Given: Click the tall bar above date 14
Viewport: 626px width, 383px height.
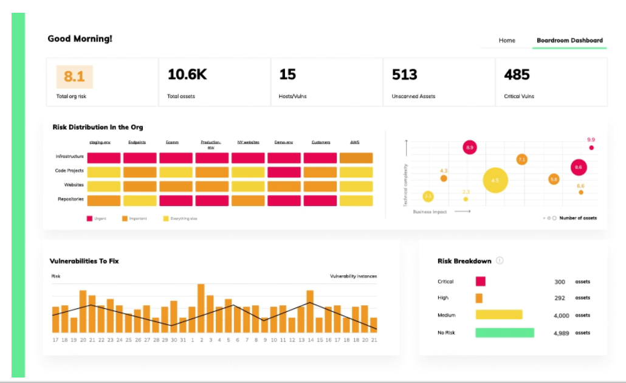Looking at the screenshot, I should (x=310, y=311).
